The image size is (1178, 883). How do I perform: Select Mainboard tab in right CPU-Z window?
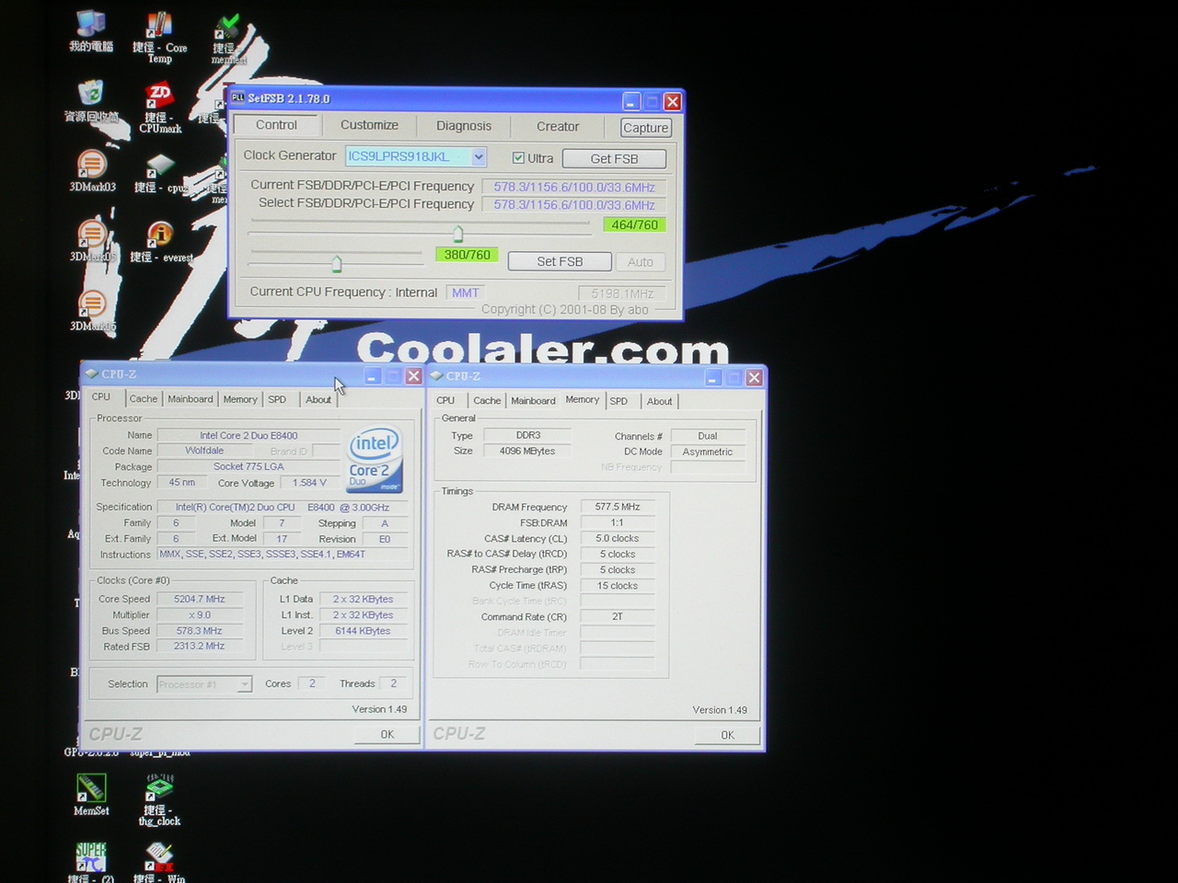pyautogui.click(x=533, y=401)
